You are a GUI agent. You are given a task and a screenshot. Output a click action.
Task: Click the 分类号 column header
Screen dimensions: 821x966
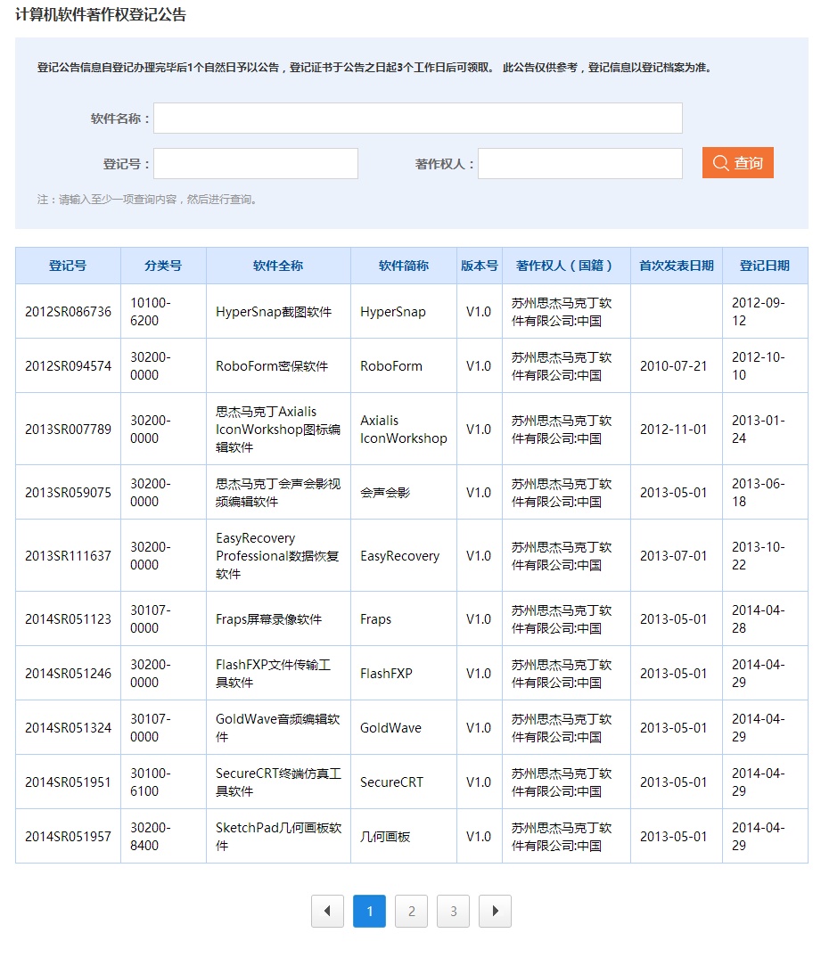coord(163,266)
